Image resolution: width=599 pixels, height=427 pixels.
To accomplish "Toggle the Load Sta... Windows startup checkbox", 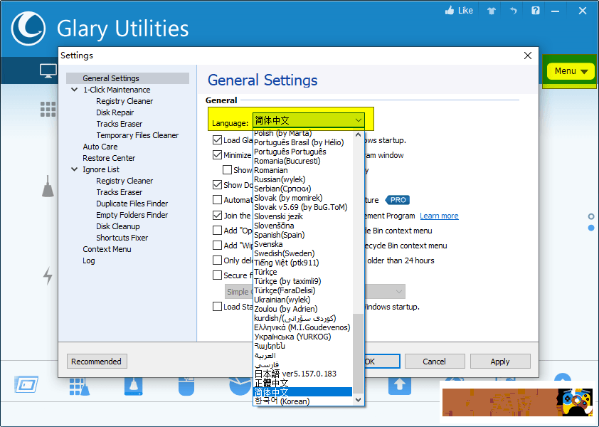I will click(x=218, y=307).
